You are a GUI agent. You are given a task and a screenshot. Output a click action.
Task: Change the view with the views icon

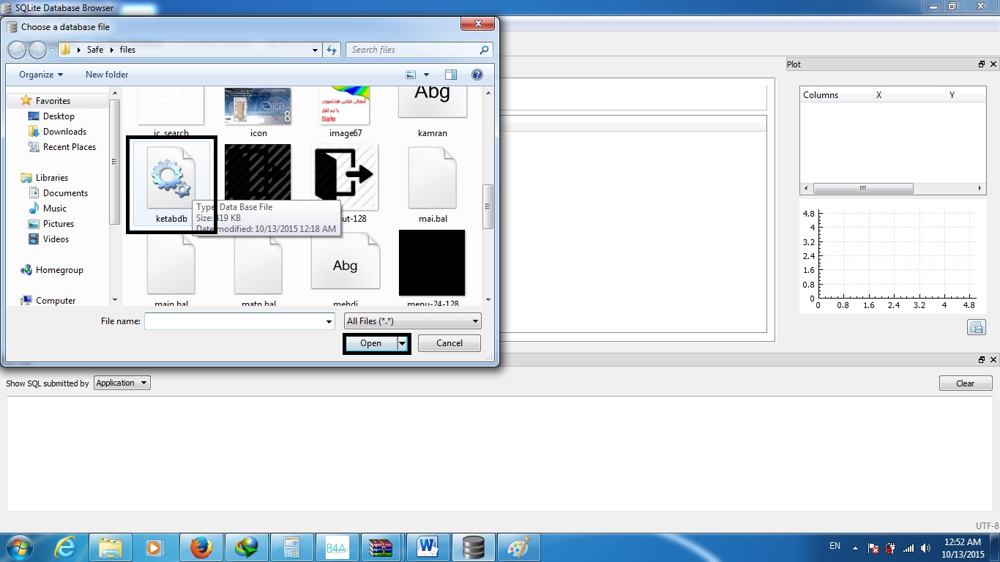click(x=411, y=75)
